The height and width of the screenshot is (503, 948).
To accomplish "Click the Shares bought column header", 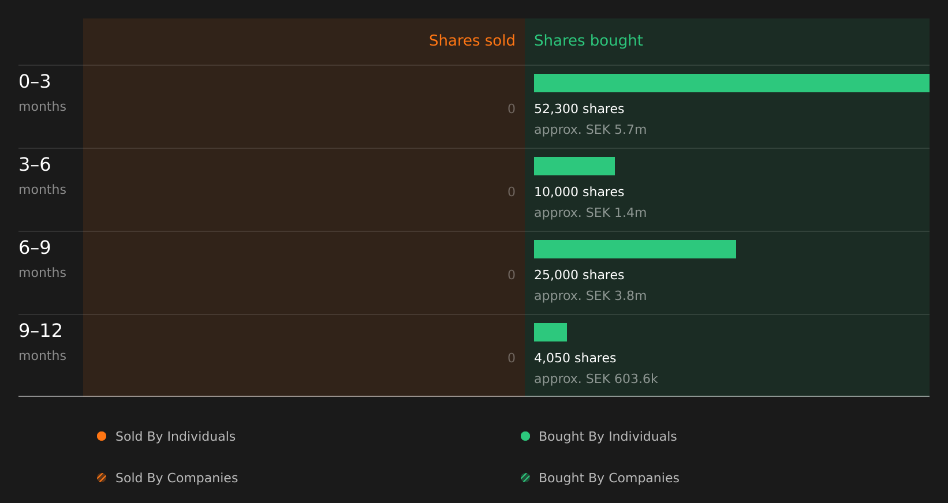I will (588, 40).
